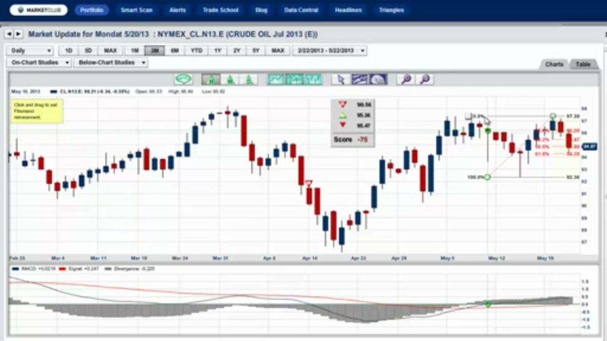This screenshot has width=607, height=341.
Task: Open the Headlines section
Action: point(348,10)
